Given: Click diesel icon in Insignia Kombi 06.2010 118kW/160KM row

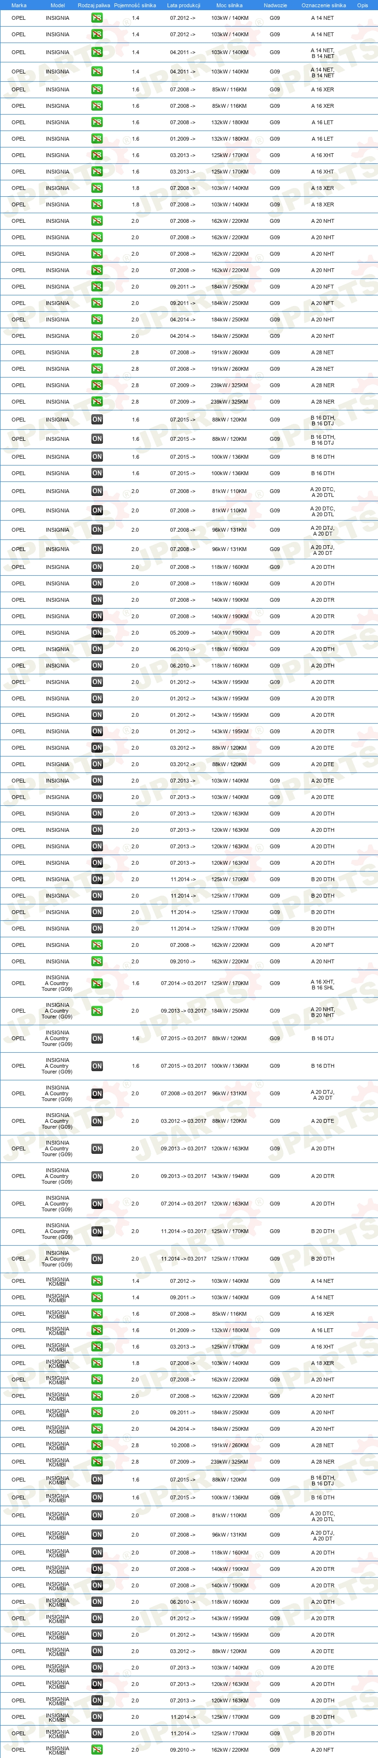Looking at the screenshot, I should pyautogui.click(x=97, y=1602).
